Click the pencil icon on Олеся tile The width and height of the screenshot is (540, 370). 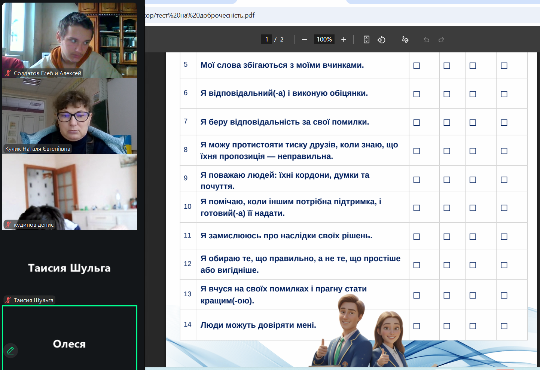[x=10, y=351]
